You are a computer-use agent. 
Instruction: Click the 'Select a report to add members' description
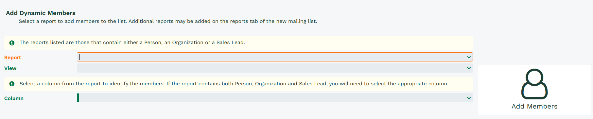click(x=168, y=21)
